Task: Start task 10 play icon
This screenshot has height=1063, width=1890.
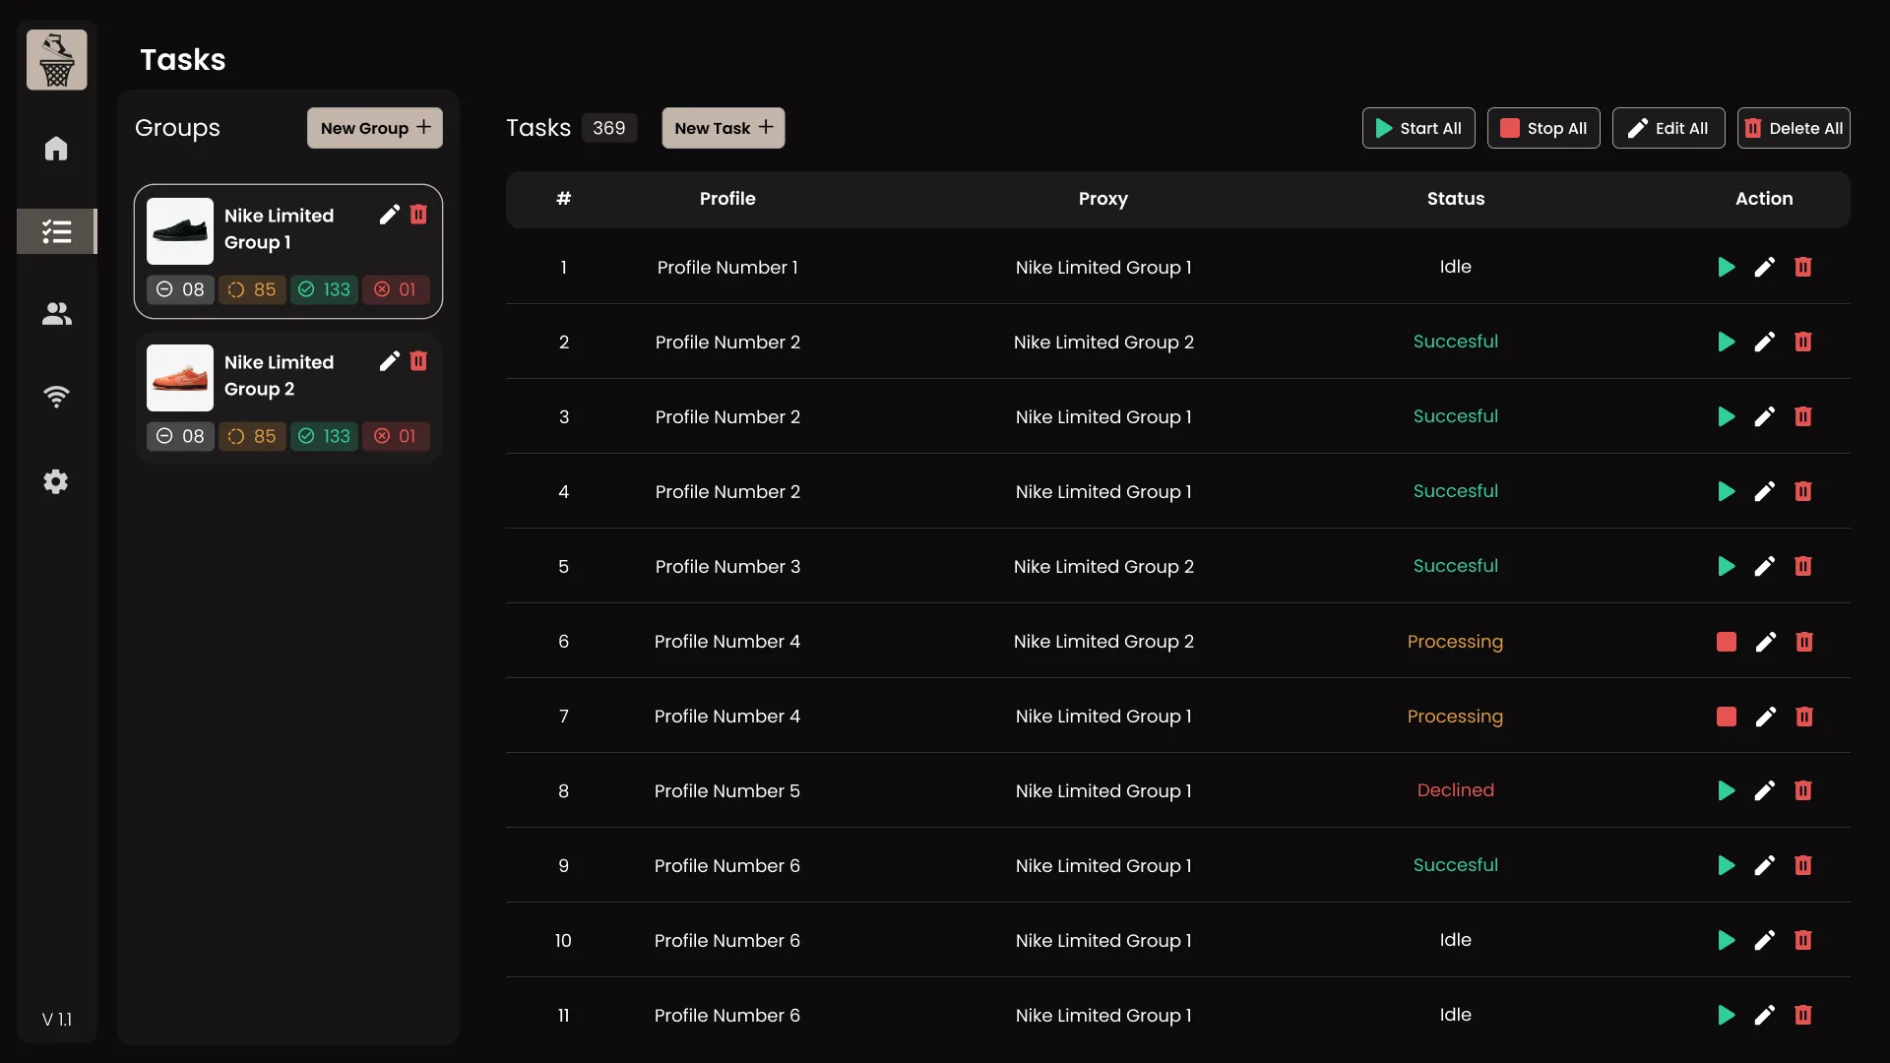Action: pyautogui.click(x=1727, y=940)
